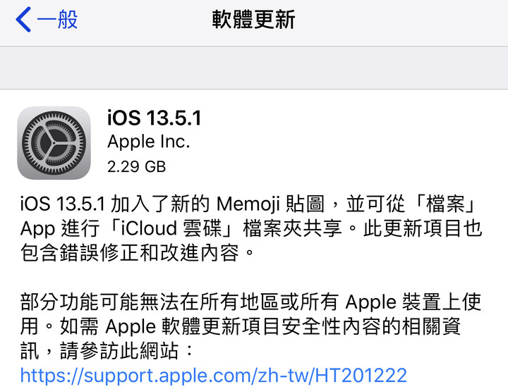508x389 pixels.
Task: Go back to 一般 settings
Action: pyautogui.click(x=47, y=20)
